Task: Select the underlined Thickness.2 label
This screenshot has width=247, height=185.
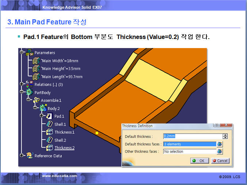Action: [65, 148]
